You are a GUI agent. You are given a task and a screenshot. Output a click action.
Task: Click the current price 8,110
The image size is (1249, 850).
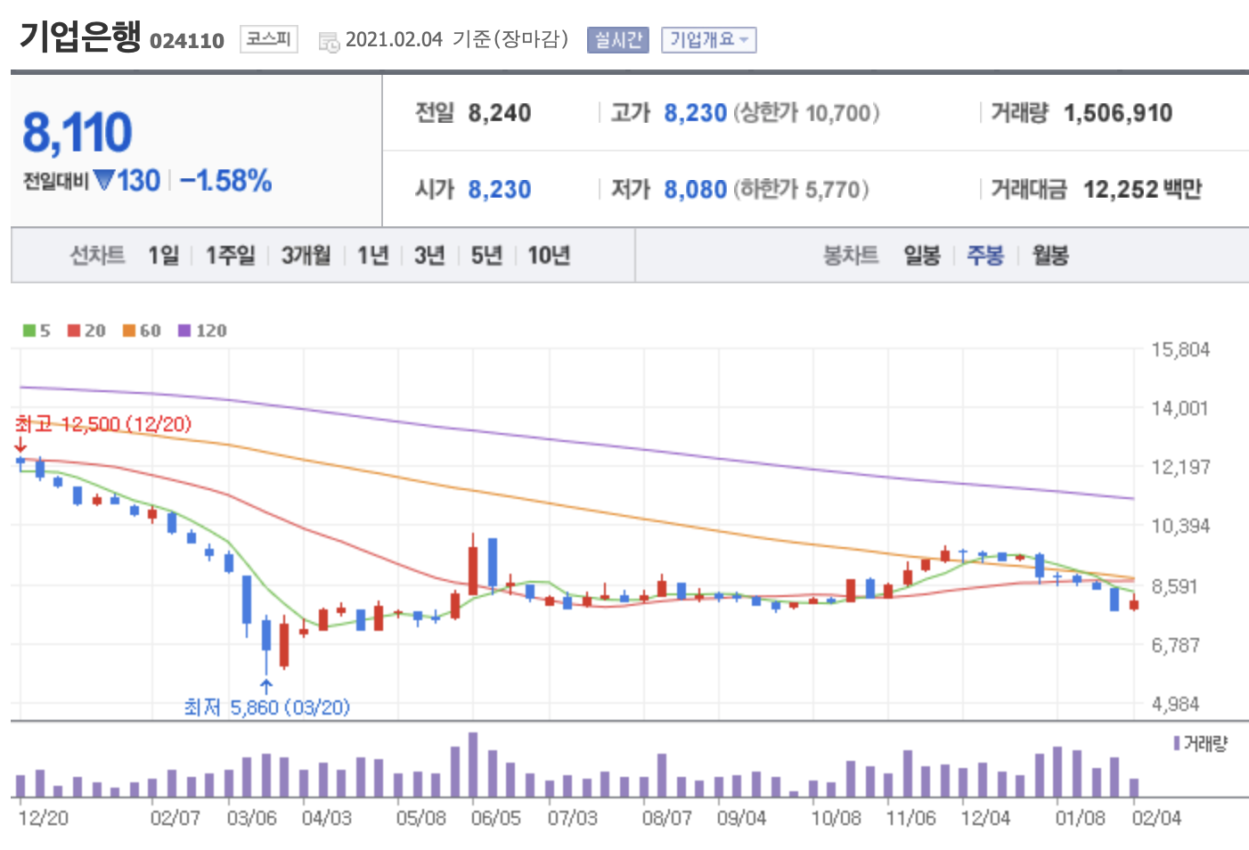click(78, 133)
